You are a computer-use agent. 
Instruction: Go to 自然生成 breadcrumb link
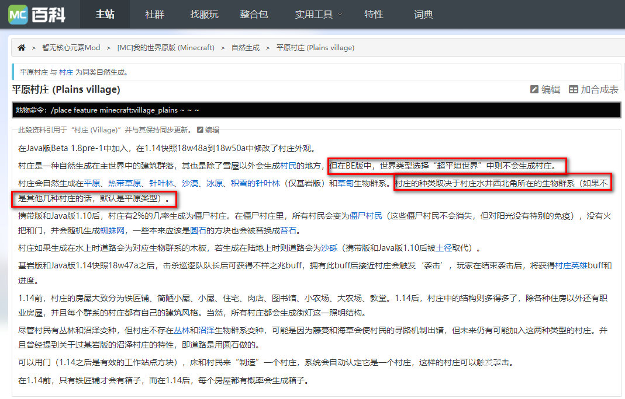pos(245,48)
